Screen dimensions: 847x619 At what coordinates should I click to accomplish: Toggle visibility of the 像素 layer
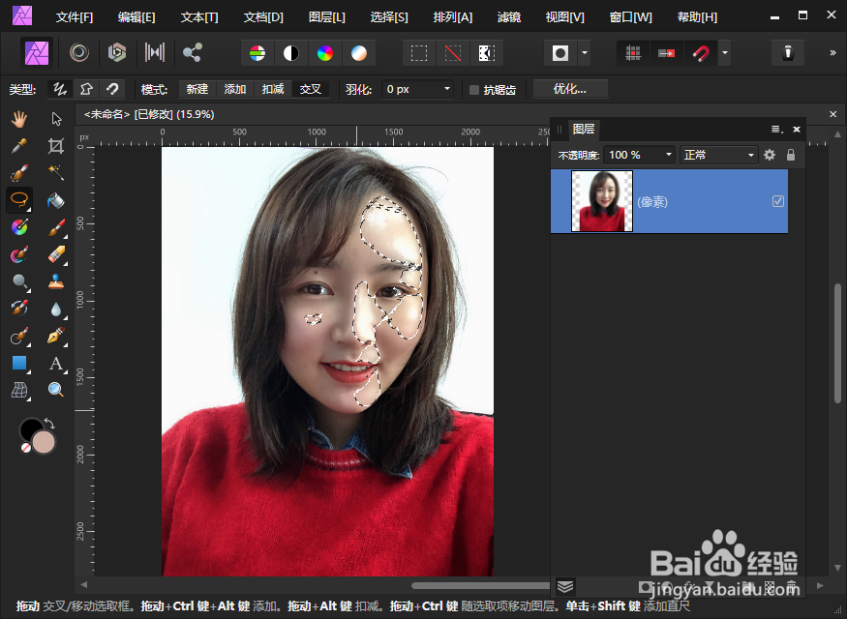778,201
